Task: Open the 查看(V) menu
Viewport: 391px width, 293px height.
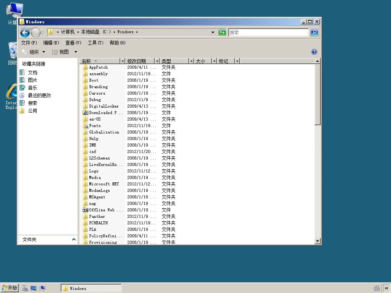Action: pyautogui.click(x=73, y=43)
